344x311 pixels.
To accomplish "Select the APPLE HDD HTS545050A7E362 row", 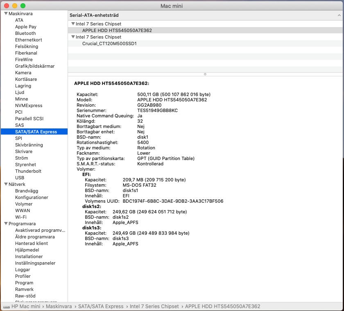I will tap(117, 30).
